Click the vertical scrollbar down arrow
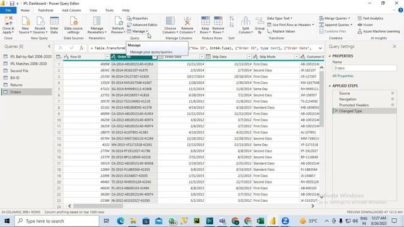The height and width of the screenshot is (227, 404). pyautogui.click(x=321, y=197)
